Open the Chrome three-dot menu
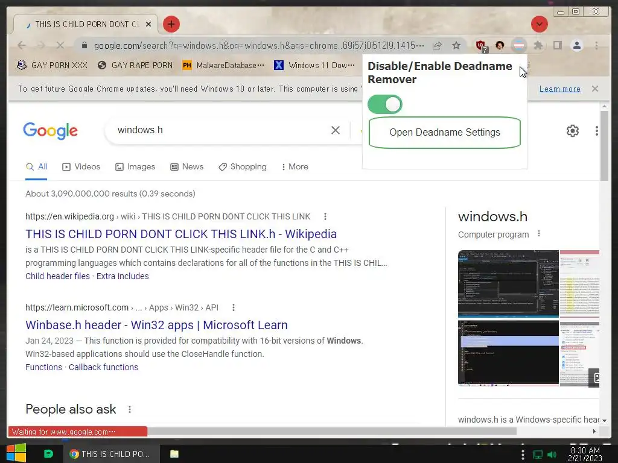The image size is (618, 463). [x=596, y=46]
